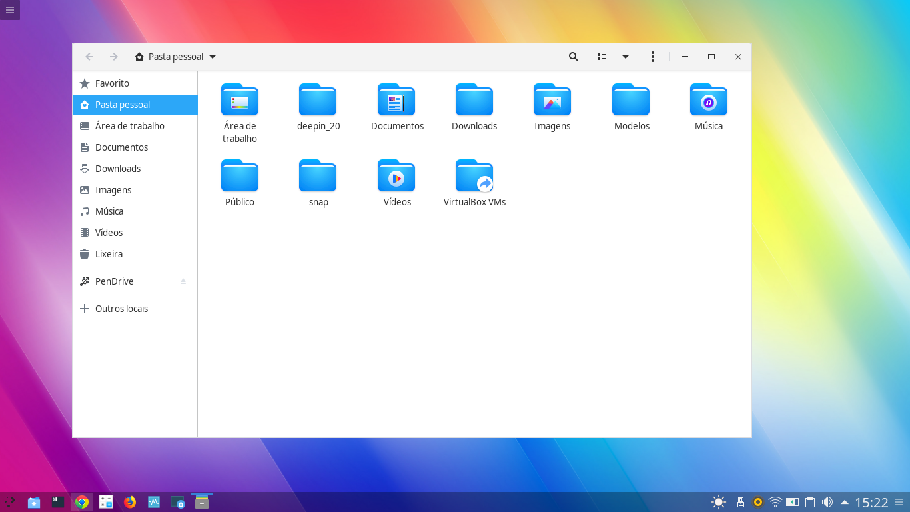Image resolution: width=910 pixels, height=512 pixels.
Task: Open the applications menu at top-left corner
Action: pyautogui.click(x=9, y=10)
